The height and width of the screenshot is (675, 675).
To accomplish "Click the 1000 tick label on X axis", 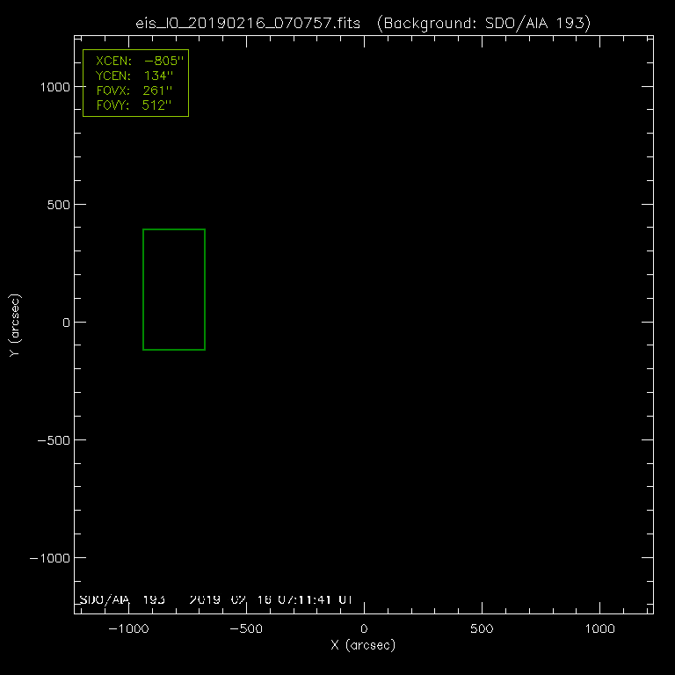I will (x=599, y=629).
